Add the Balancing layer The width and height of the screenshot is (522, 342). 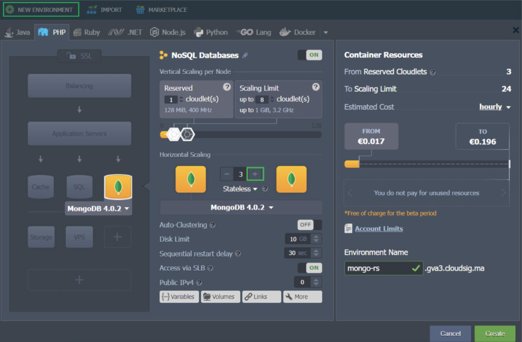point(79,85)
